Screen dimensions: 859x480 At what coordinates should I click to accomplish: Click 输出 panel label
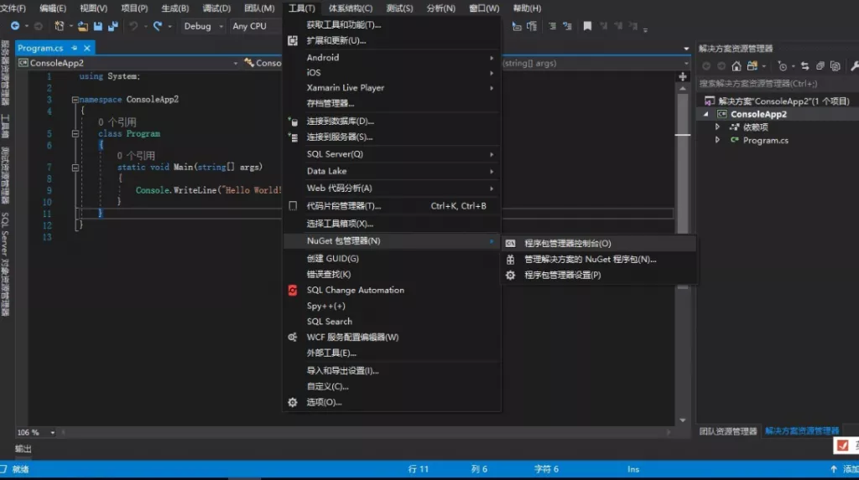click(23, 449)
